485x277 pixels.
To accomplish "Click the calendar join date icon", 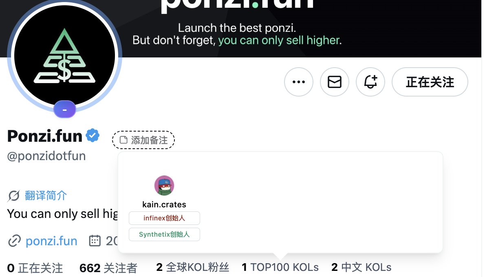I will tap(95, 241).
